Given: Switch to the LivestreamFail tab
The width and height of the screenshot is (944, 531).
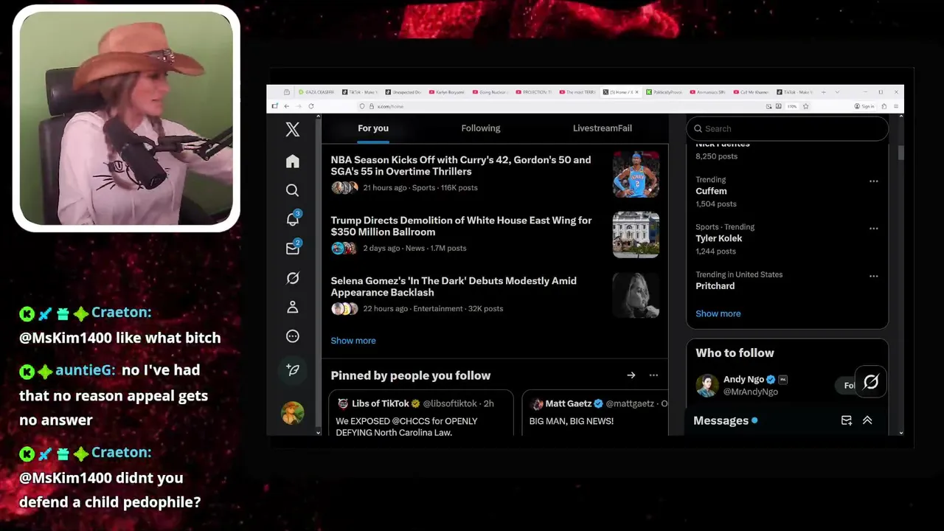Looking at the screenshot, I should tap(603, 128).
